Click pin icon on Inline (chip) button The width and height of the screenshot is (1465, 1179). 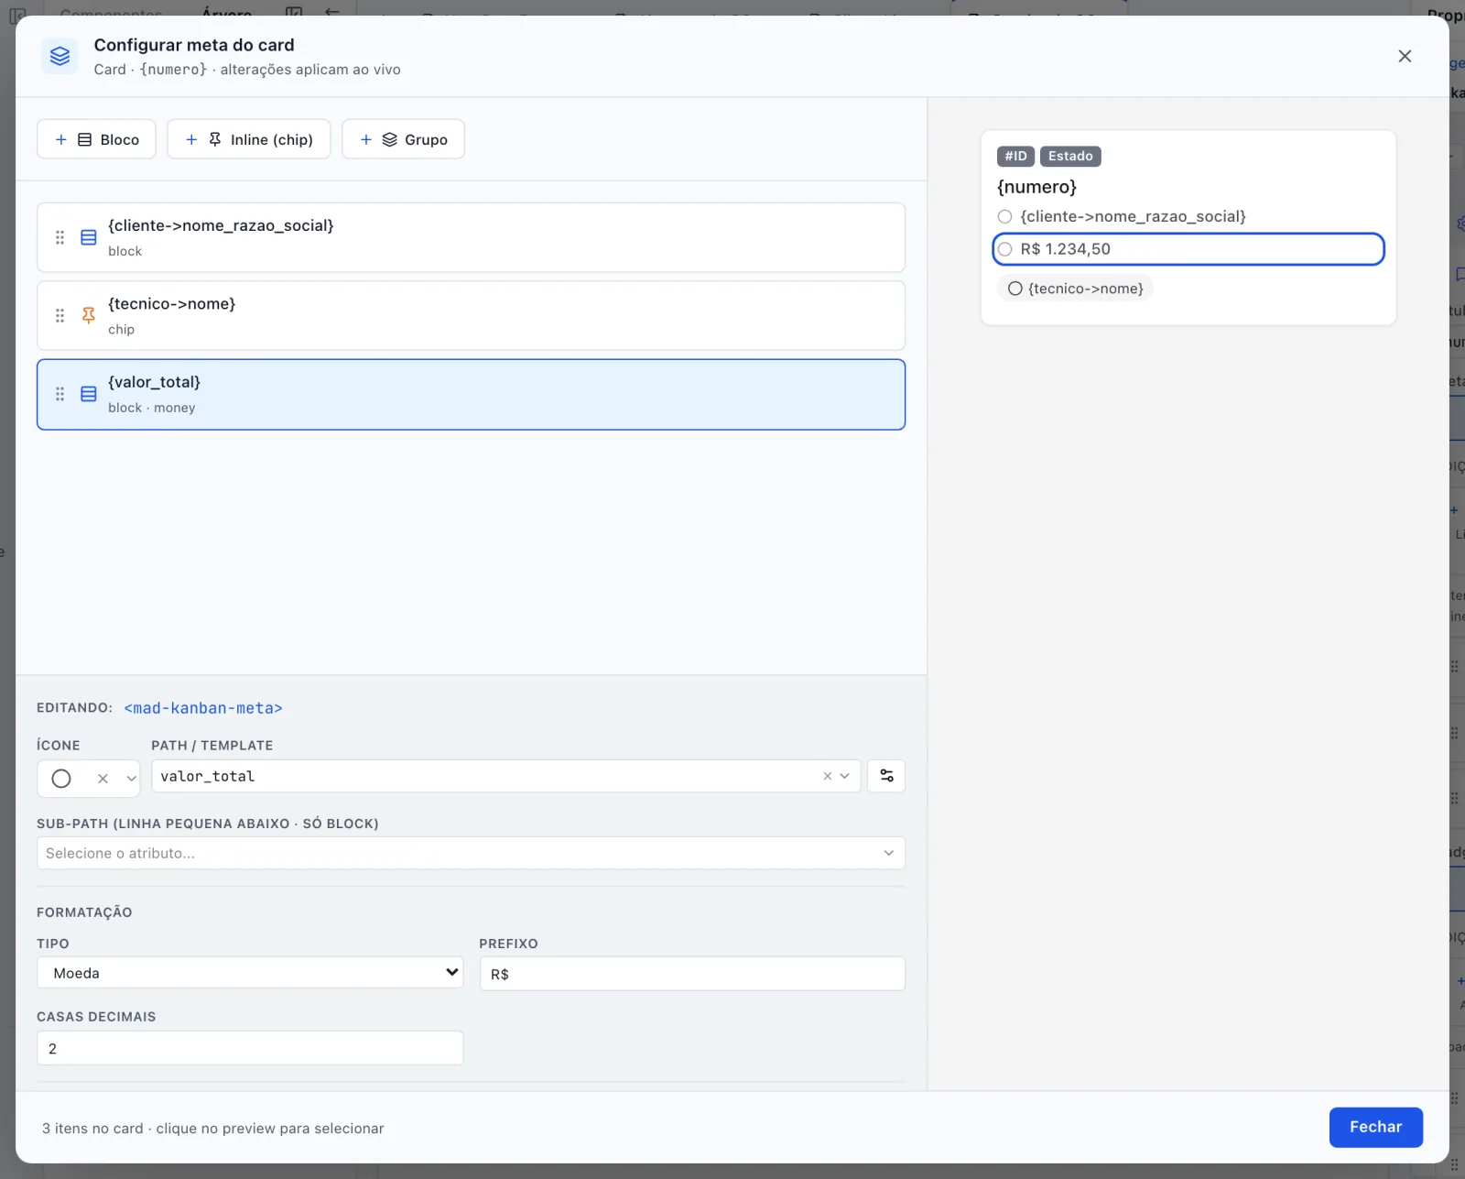tap(215, 139)
